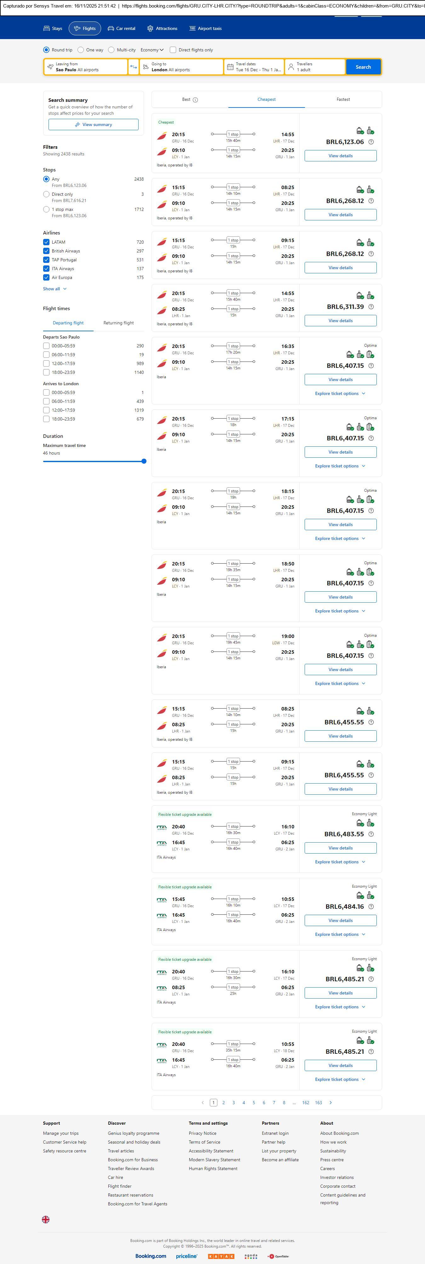This screenshot has height=1264, width=425.
Task: Click the calendar icon in Travel dates field
Action: [x=230, y=67]
